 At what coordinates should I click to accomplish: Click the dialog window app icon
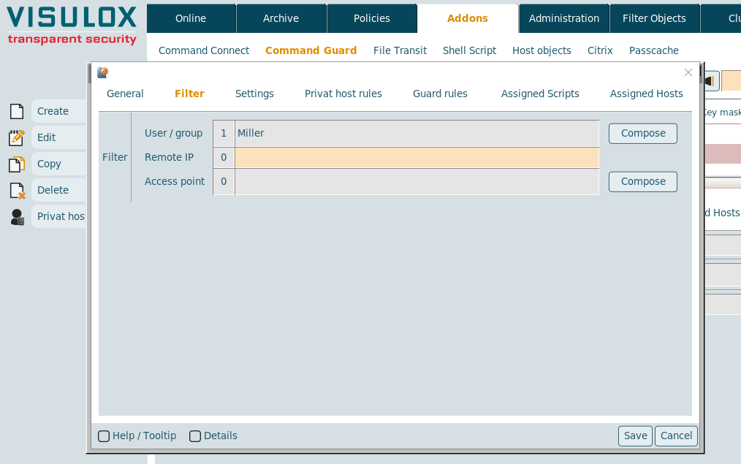(102, 72)
